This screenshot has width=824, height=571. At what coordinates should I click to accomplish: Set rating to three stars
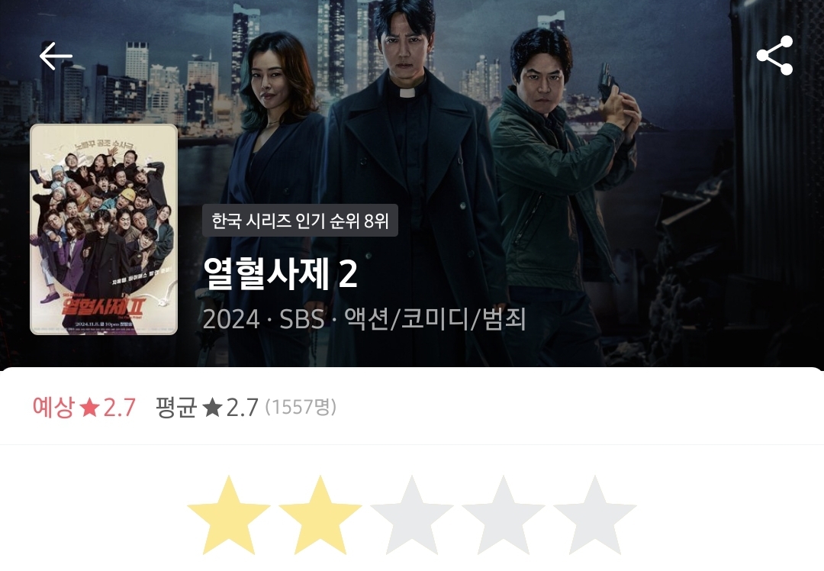[x=411, y=515]
